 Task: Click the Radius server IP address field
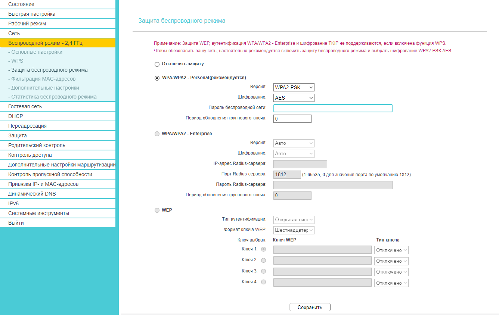(300, 164)
